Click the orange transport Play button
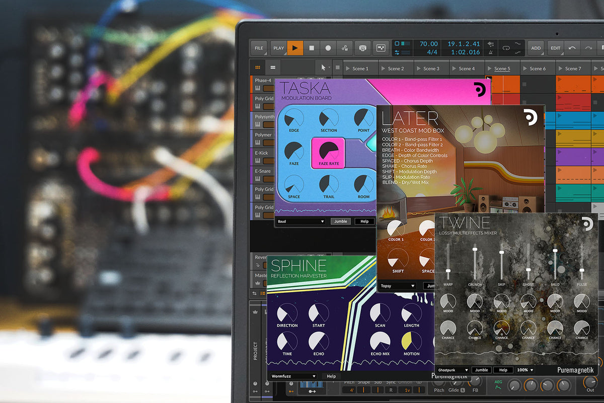604x403 pixels. 295,48
